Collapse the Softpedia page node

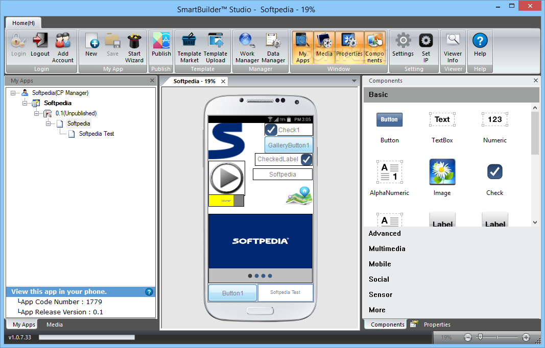pyautogui.click(x=49, y=123)
